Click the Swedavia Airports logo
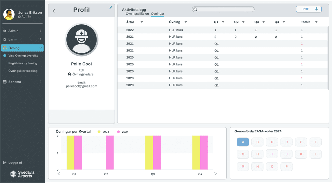The width and height of the screenshot is (333, 183). pyautogui.click(x=22, y=174)
